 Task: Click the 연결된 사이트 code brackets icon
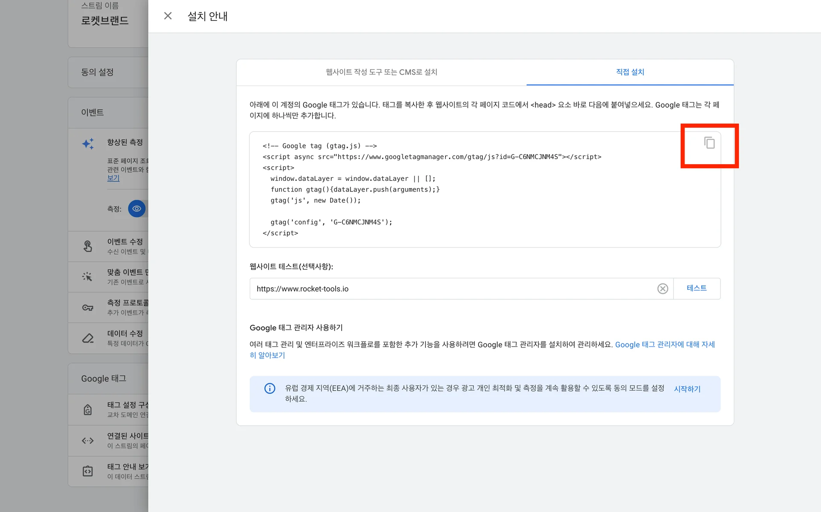(x=88, y=441)
